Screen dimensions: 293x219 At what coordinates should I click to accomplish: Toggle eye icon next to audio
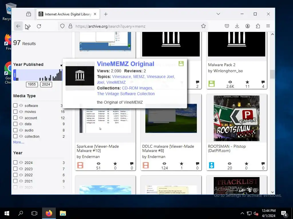pos(21,130)
